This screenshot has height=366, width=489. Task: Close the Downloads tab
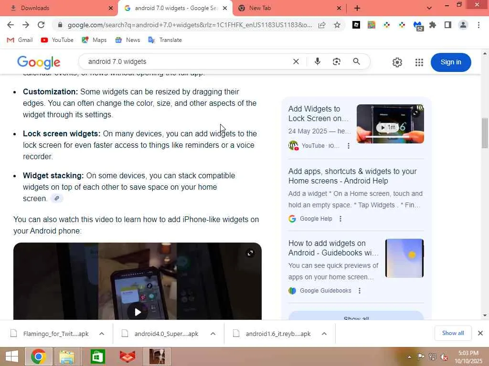[x=111, y=8]
